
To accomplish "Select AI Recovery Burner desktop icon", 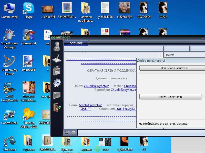I will 9,65.
